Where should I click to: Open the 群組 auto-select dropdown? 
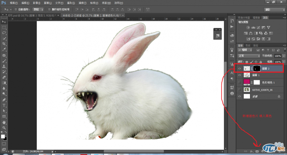(x=38, y=9)
